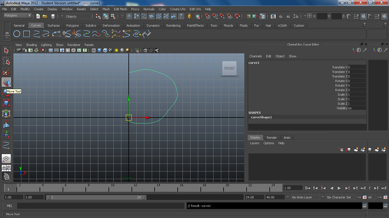Click the shelf trash can icon
This screenshot has width=389, height=218.
click(x=365, y=25)
